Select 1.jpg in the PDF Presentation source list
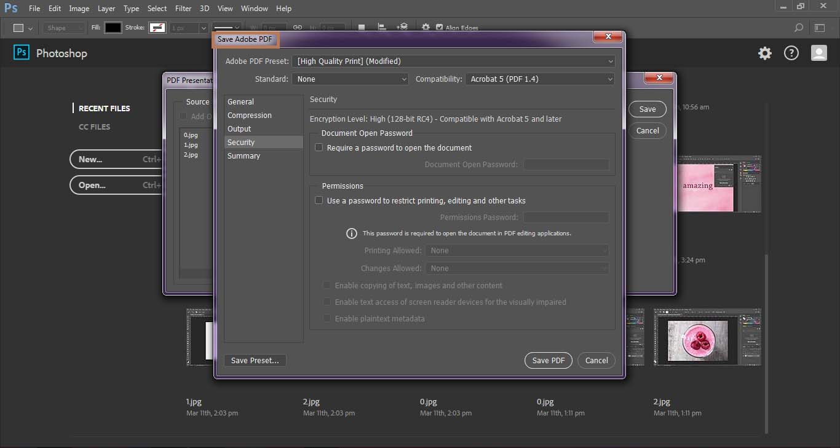Image resolution: width=840 pixels, height=448 pixels. point(191,145)
